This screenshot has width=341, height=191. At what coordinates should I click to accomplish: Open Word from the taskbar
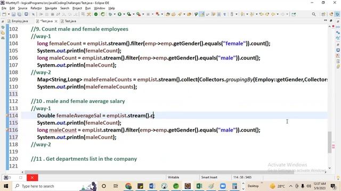pyautogui.click(x=152, y=186)
